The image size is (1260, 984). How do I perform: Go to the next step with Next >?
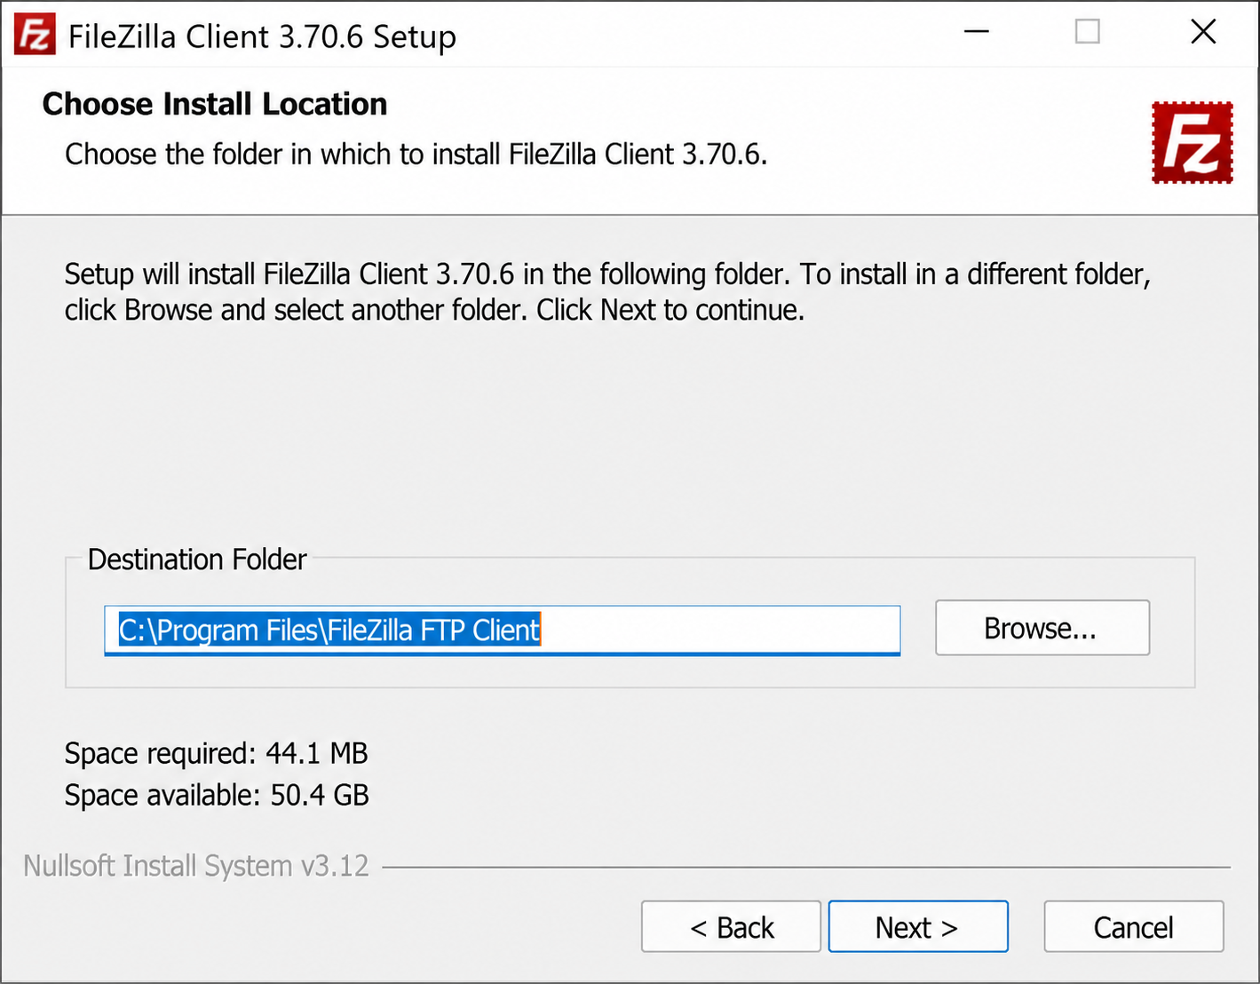pos(918,926)
